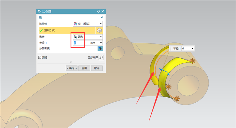Click the 确定 button
236x128 pixels.
pos(72,68)
